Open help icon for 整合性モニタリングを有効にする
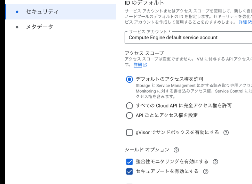252x184 pixels. pos(215,162)
